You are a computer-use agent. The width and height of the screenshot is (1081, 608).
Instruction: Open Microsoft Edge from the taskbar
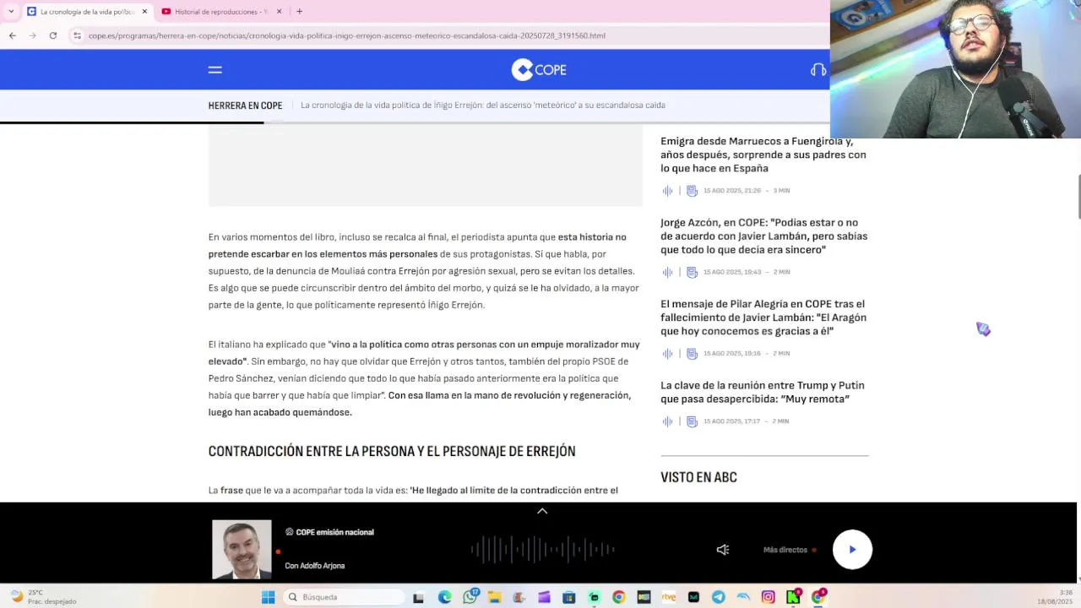click(444, 597)
